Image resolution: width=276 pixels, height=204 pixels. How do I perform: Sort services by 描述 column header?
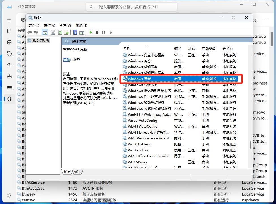click(x=179, y=48)
